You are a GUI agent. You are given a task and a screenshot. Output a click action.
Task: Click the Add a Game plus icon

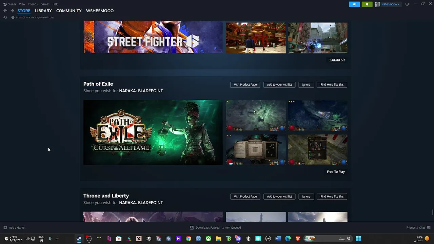tap(5, 228)
